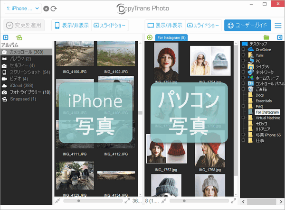Select IMG_4100.JPG thumbnail
This screenshot has width=285, height=210.
click(x=75, y=54)
